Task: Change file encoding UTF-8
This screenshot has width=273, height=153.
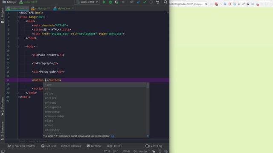Action: point(126,151)
